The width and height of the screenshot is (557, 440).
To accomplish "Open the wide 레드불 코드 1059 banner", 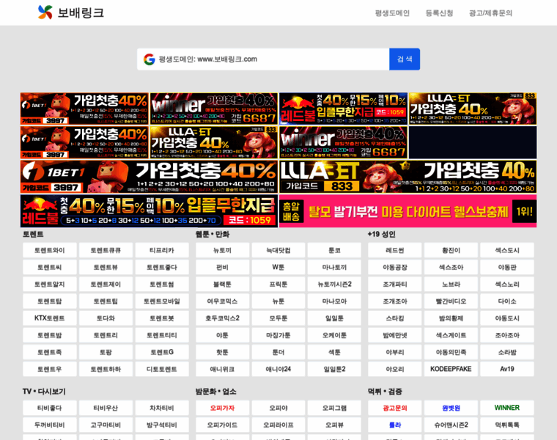I will tap(149, 210).
